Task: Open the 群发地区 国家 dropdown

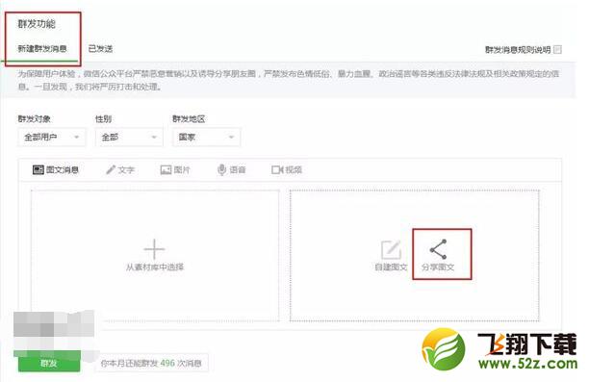Action: [206, 137]
